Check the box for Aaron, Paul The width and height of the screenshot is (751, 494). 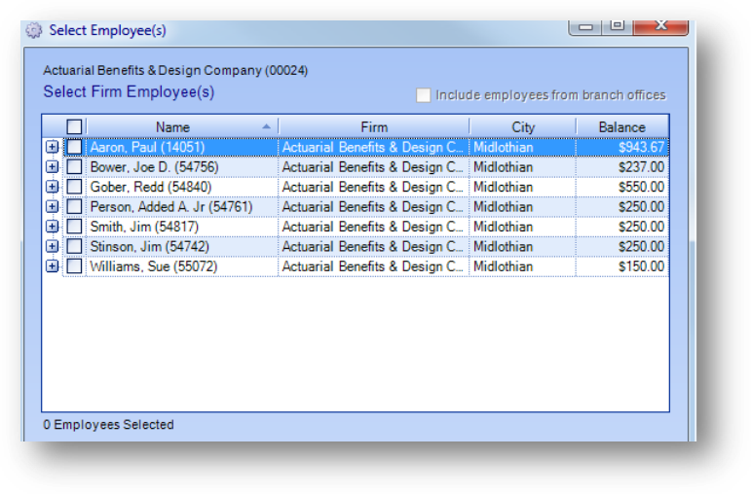(74, 147)
